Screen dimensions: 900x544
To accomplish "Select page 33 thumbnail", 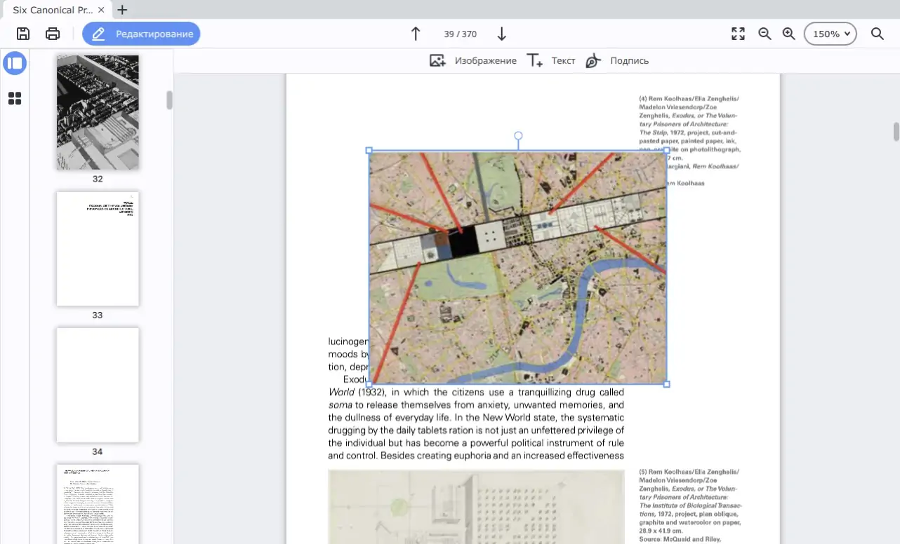I will pos(98,249).
